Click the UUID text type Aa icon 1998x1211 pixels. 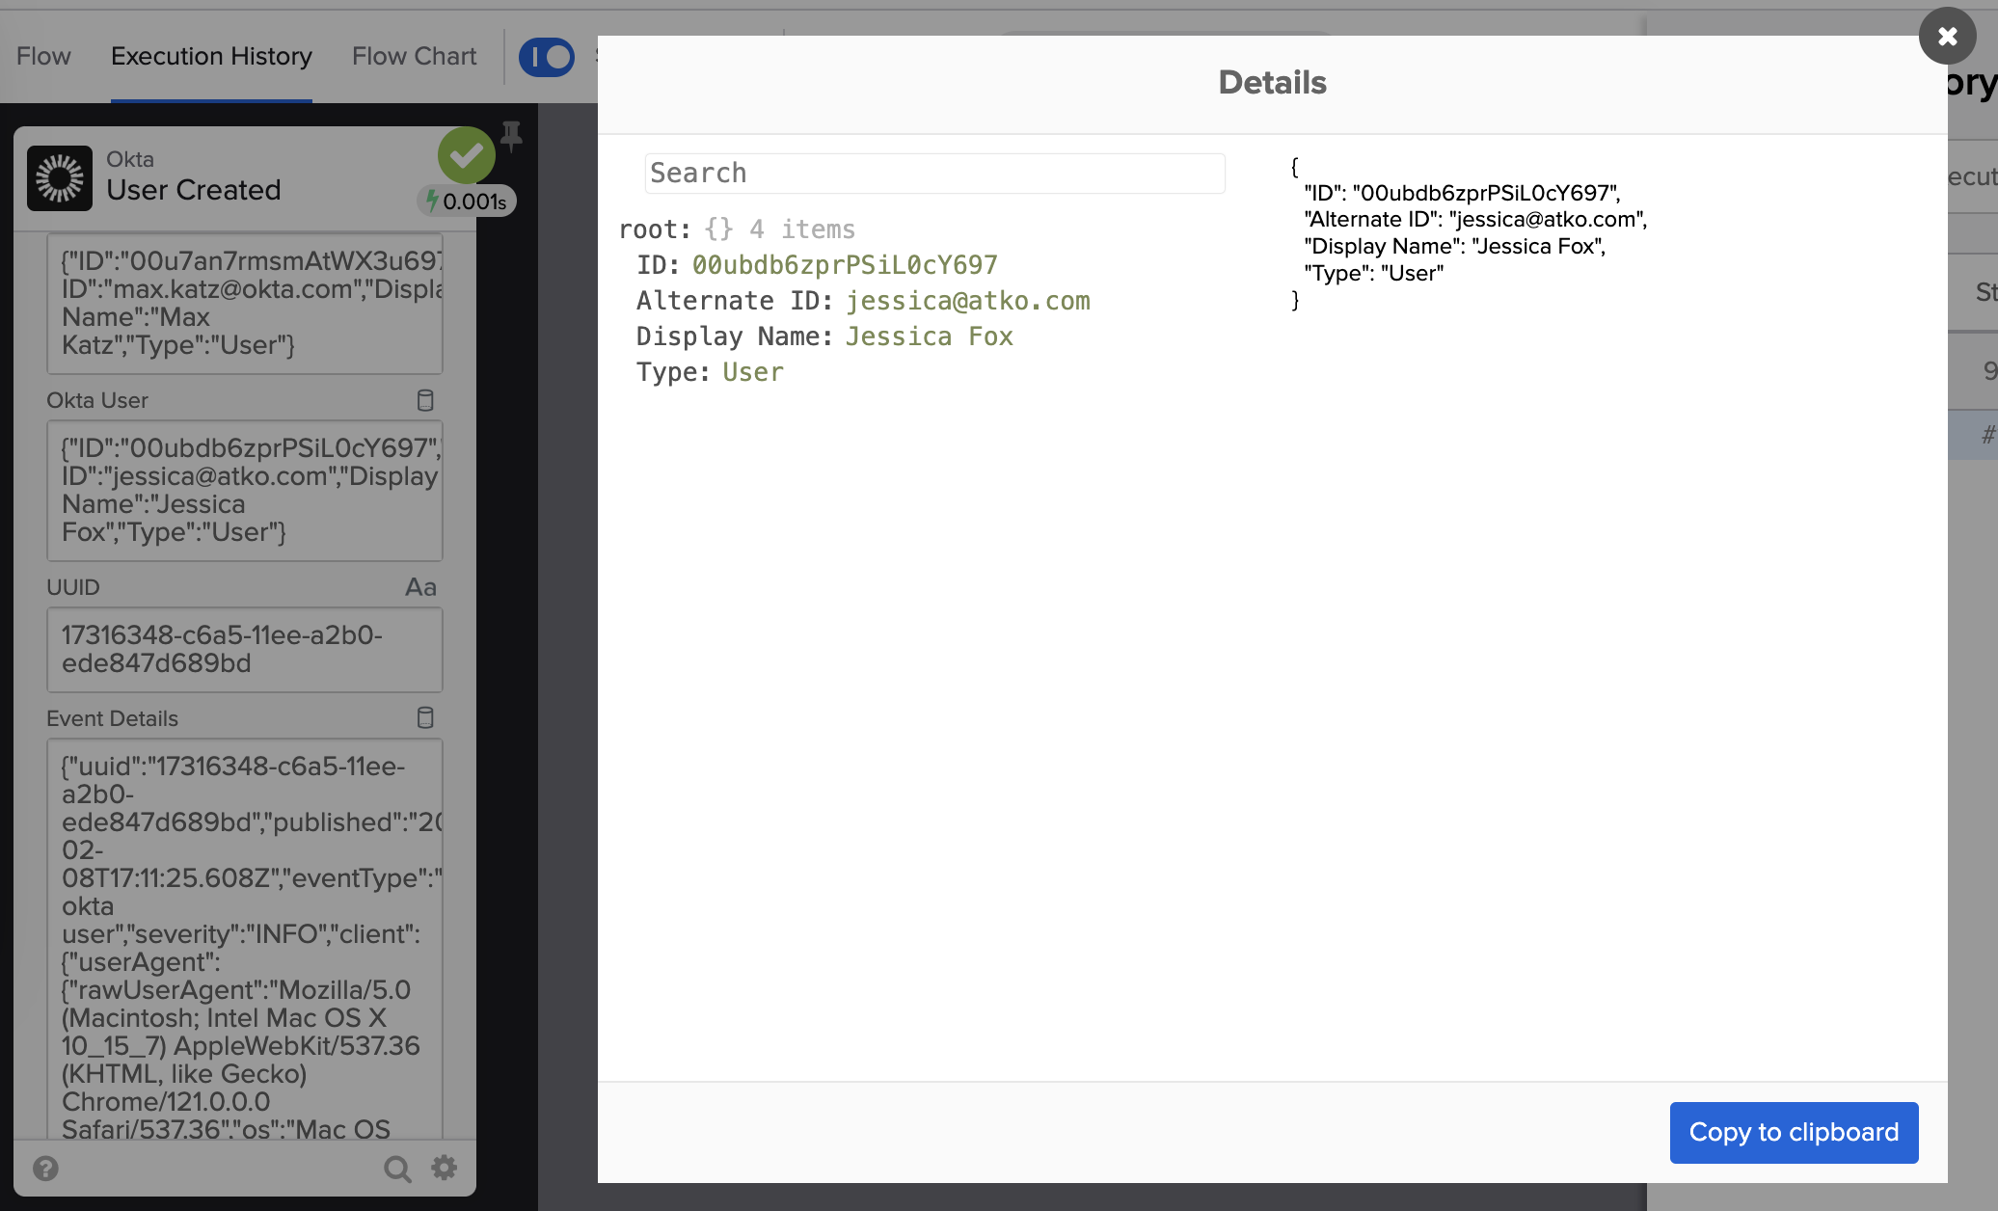[420, 587]
